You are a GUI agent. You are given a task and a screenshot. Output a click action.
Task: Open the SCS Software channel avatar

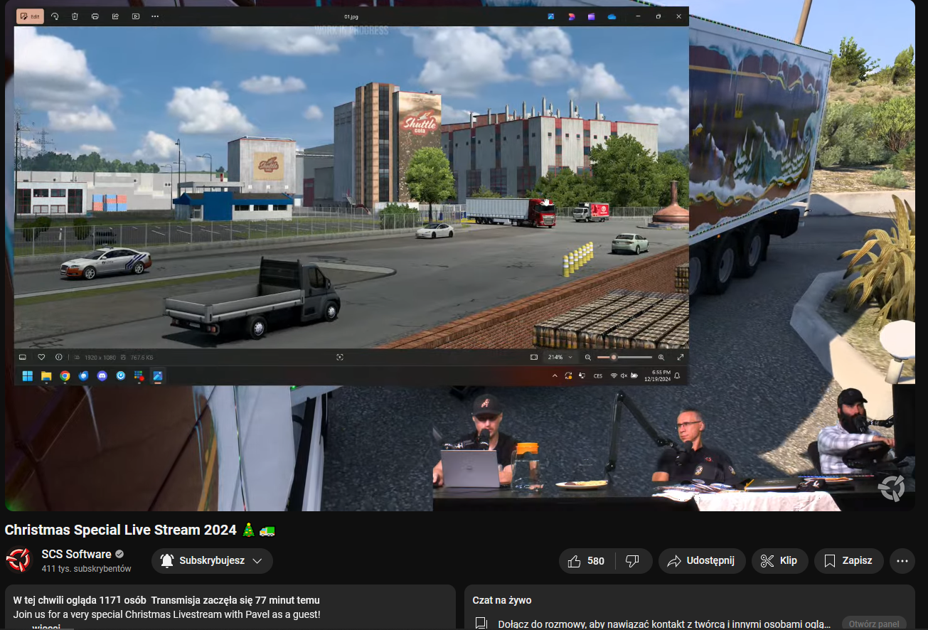18,560
